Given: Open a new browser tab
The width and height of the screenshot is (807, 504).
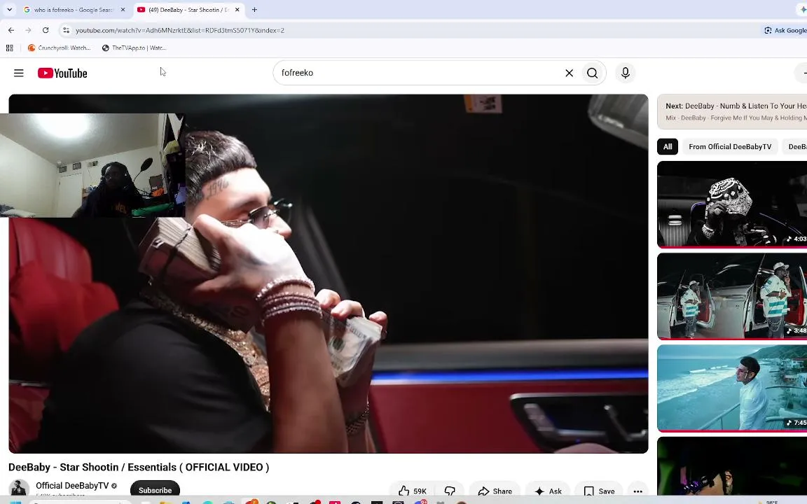Looking at the screenshot, I should 254,10.
